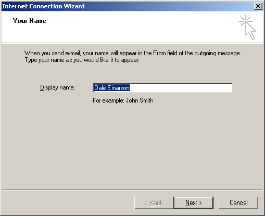This screenshot has width=265, height=216.
Task: Close the Internet Connection Wizard window
Action: pos(258,6)
